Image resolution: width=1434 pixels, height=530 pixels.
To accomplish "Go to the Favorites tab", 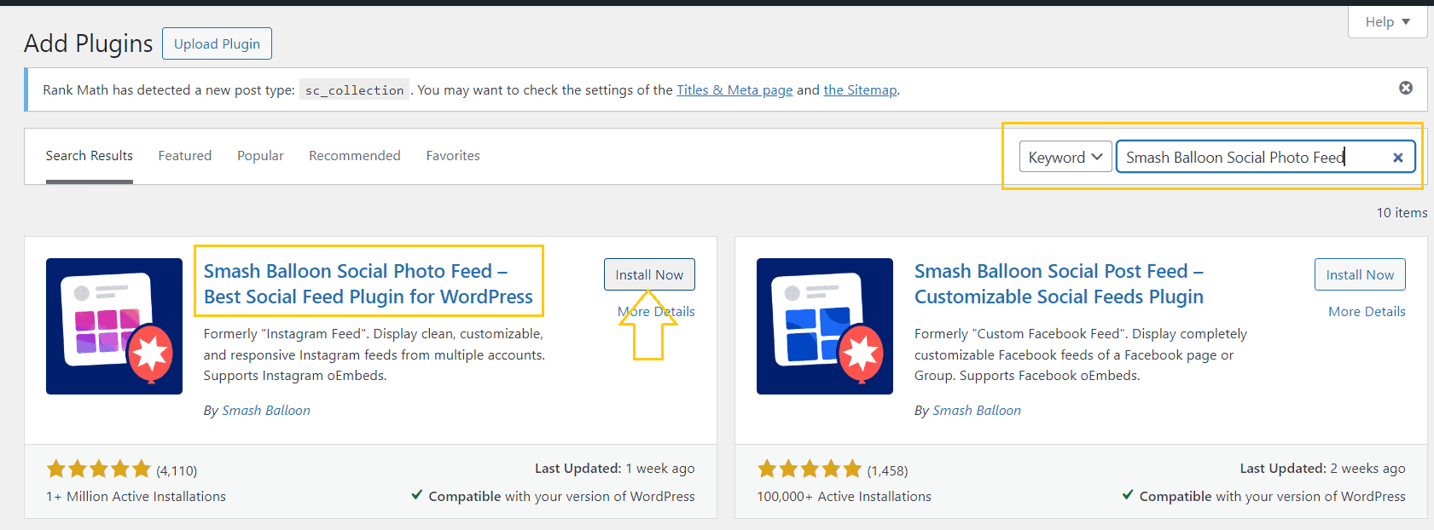I will coord(453,156).
